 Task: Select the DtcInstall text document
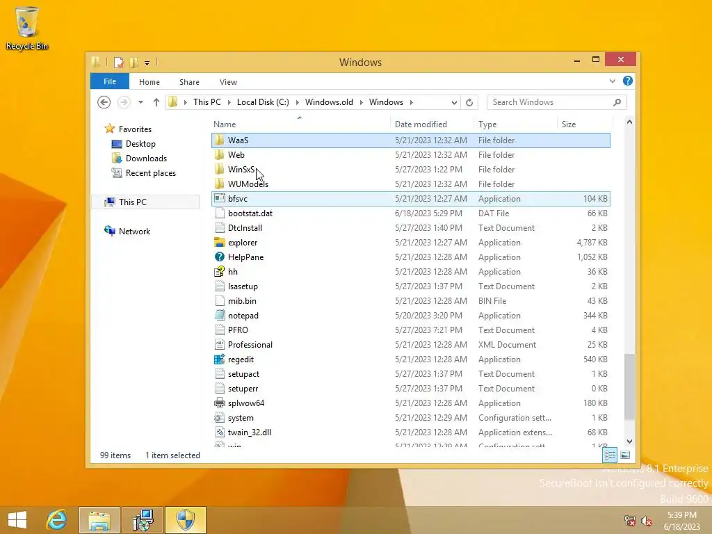(x=410, y=228)
